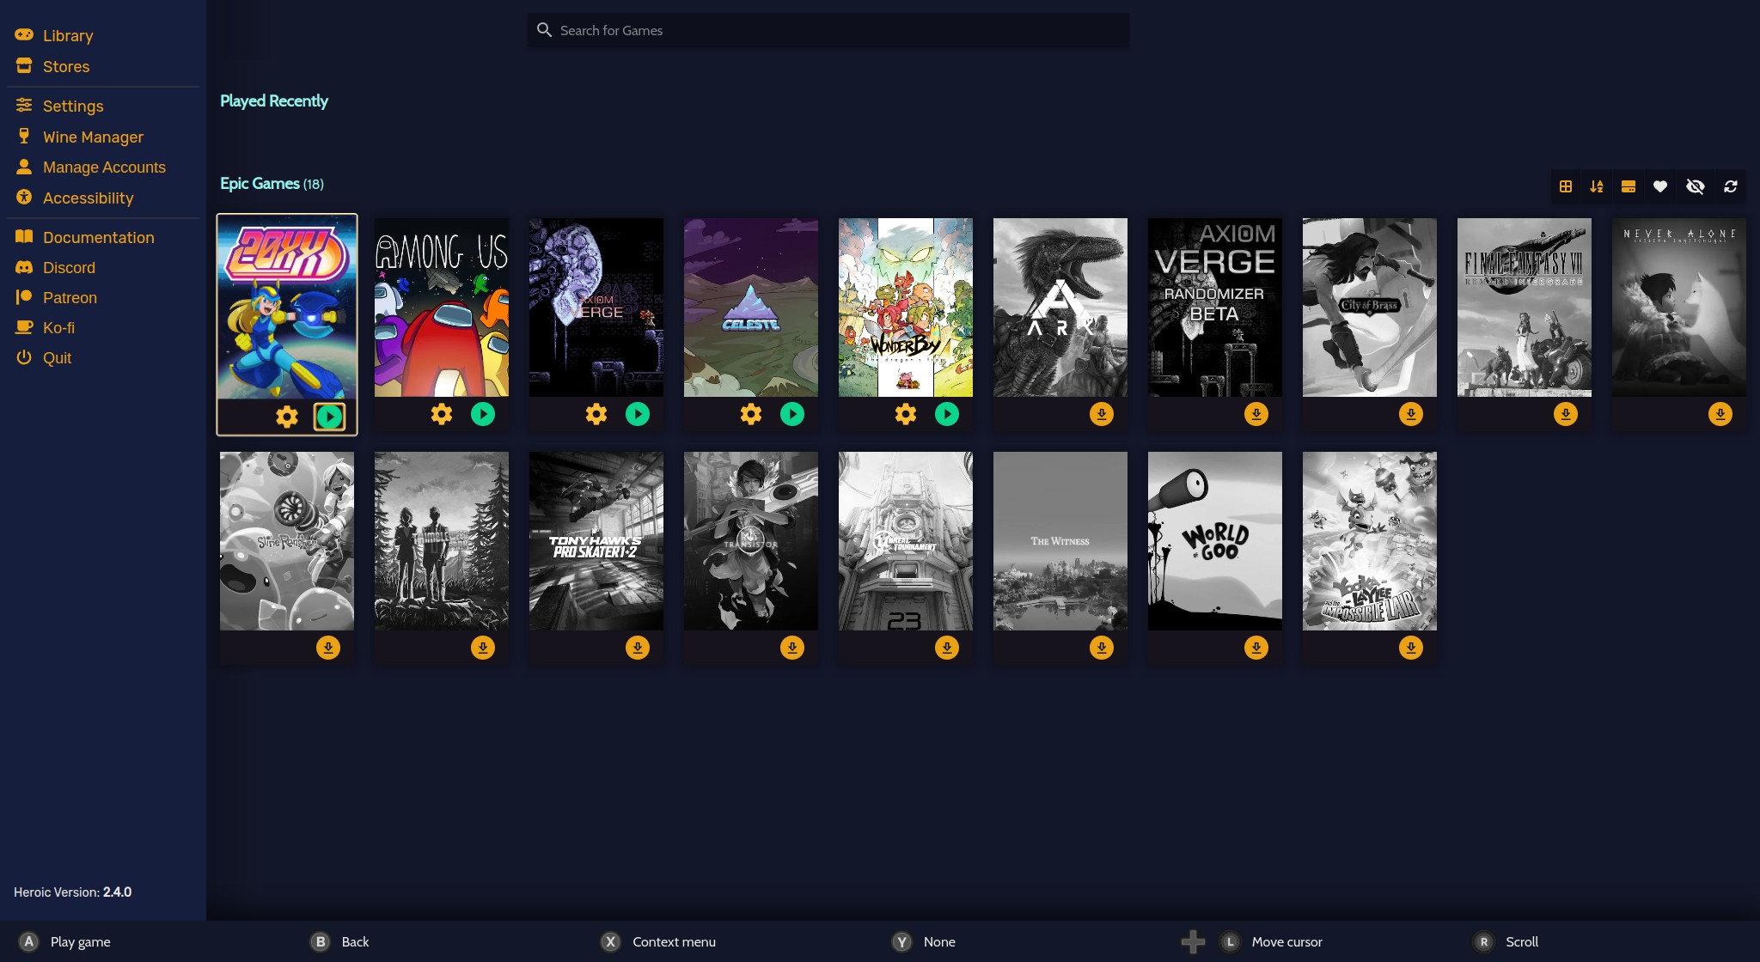
Task: Open Wine Manager
Action: pos(78,137)
